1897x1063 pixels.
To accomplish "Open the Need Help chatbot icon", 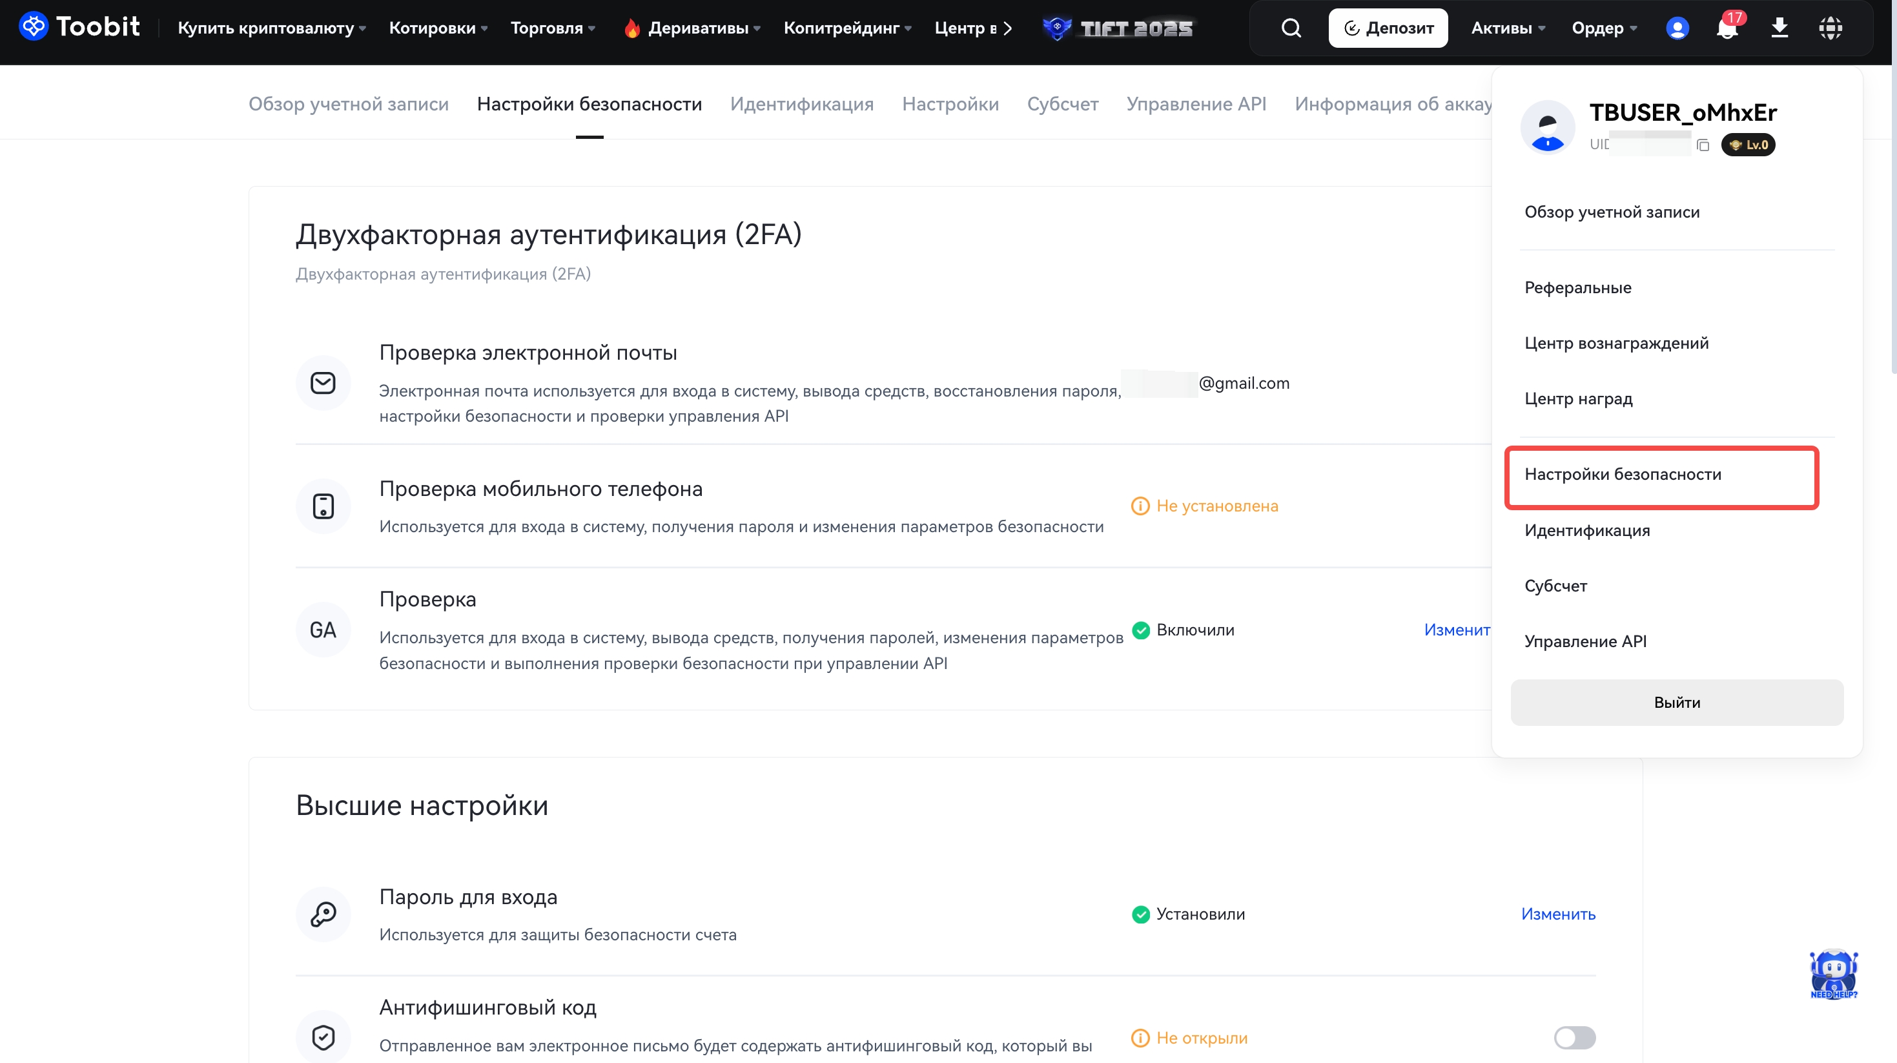I will [x=1833, y=973].
